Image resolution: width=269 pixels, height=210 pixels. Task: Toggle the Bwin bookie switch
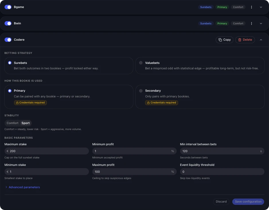(8, 23)
